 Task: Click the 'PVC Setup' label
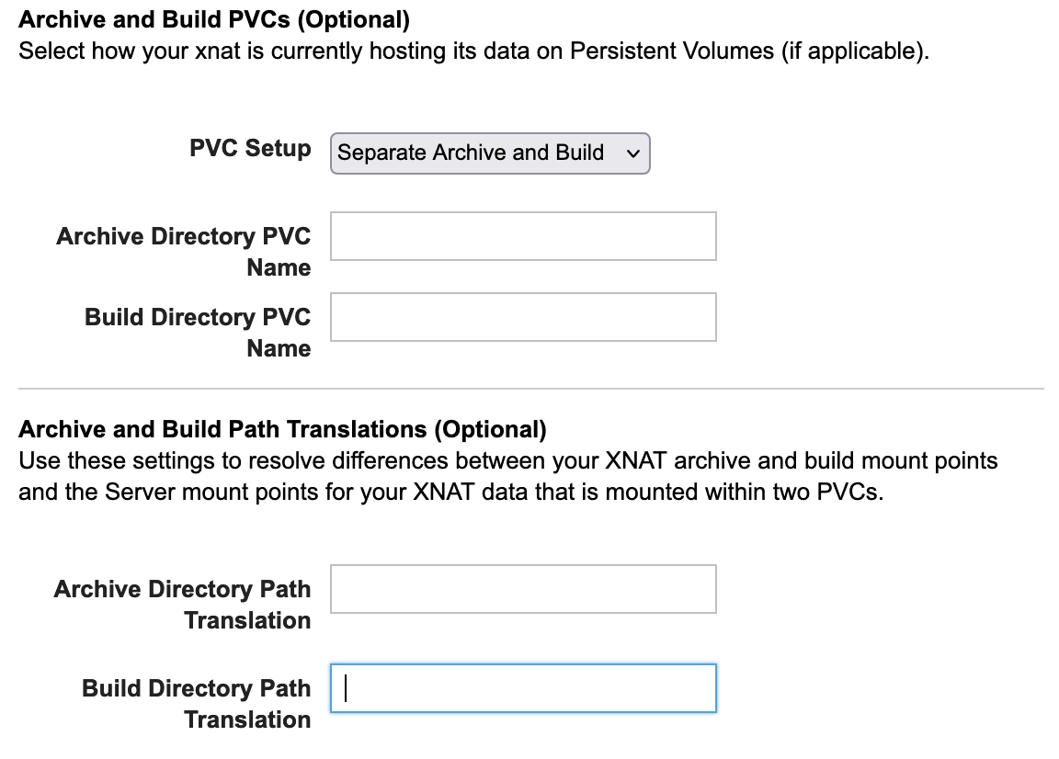[x=250, y=149]
